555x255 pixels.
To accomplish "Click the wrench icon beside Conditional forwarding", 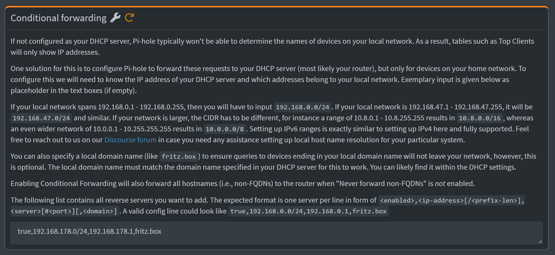I will coord(115,18).
